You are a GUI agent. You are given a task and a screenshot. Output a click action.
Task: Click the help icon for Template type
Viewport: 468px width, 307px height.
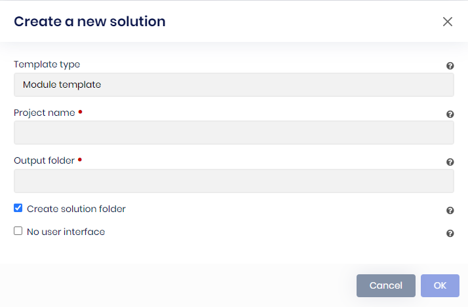pyautogui.click(x=450, y=66)
